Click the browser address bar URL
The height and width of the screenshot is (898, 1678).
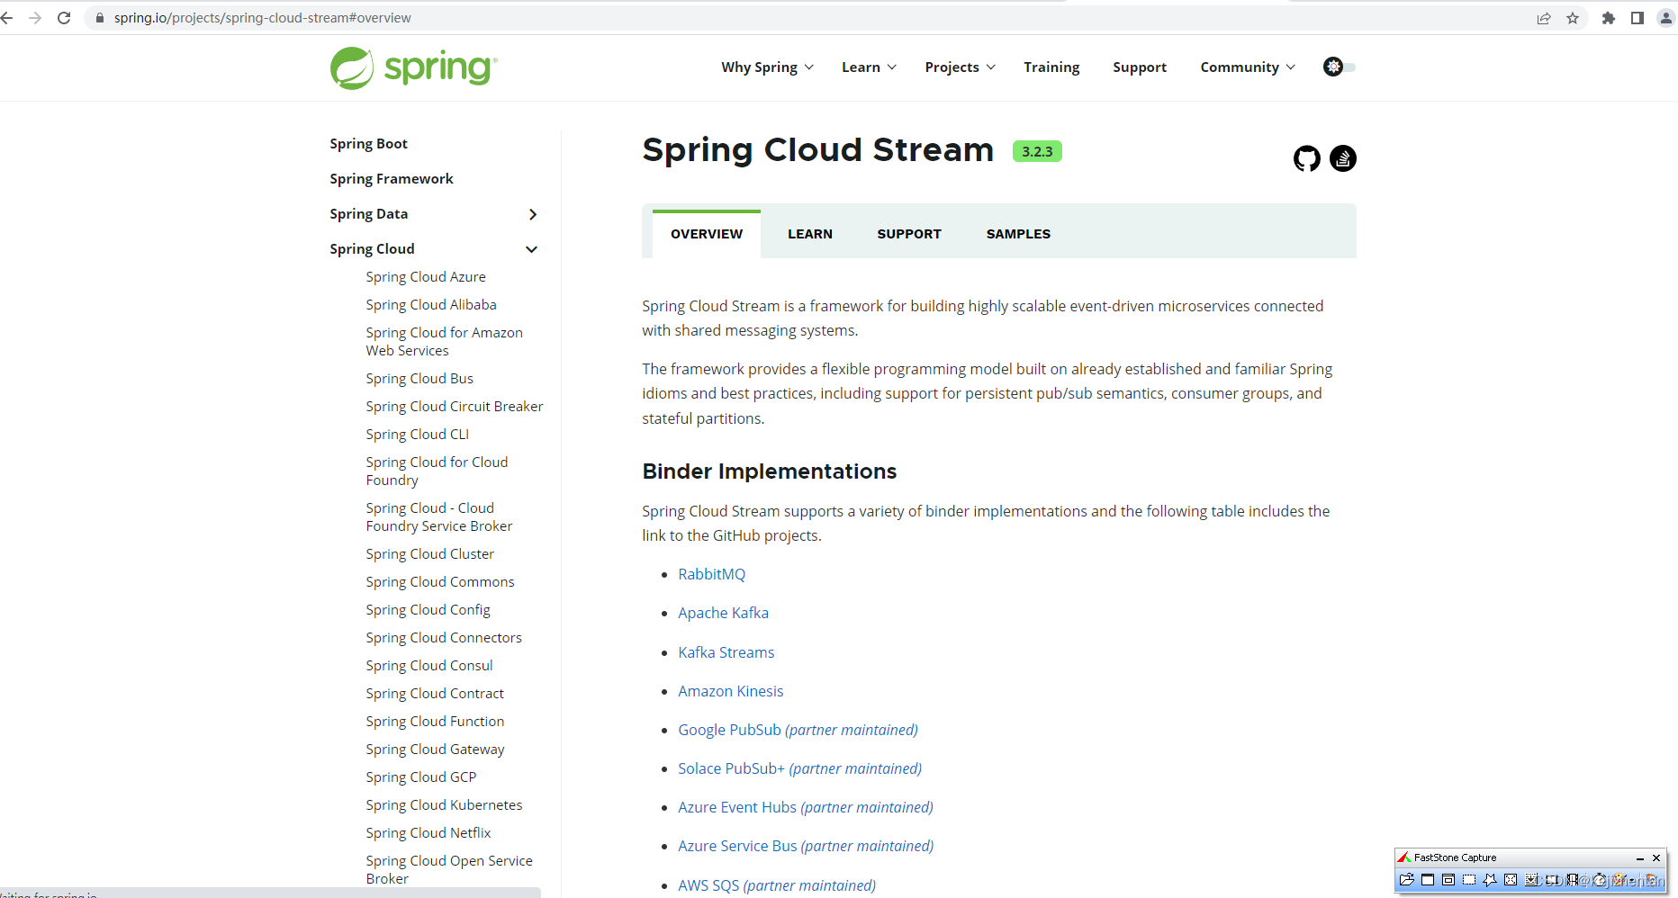point(263,18)
